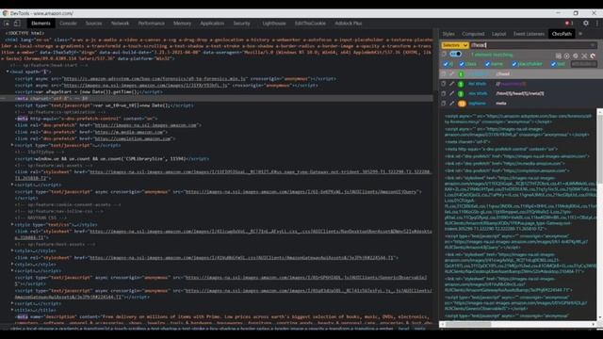The image size is (603, 339).
Task: Click the attribute name input box
Action: coord(584,64)
